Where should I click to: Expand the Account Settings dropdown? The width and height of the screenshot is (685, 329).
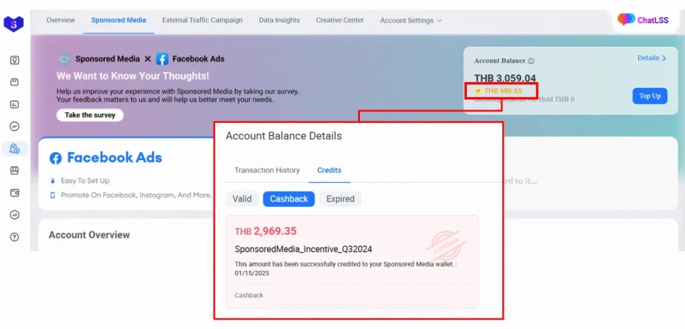(411, 21)
